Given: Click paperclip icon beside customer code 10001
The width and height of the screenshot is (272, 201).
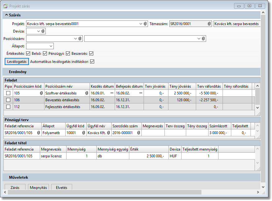Looking at the screenshot, I should (x=84, y=133).
